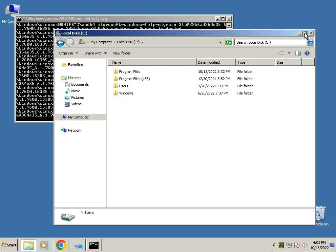Screen dimensions: 336x252
Task: Change view with the views icon
Action: tap(281, 53)
